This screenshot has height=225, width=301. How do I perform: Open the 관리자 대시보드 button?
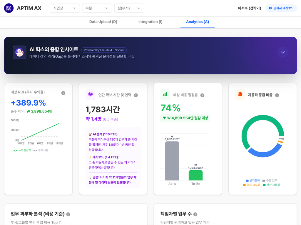pos(281,8)
